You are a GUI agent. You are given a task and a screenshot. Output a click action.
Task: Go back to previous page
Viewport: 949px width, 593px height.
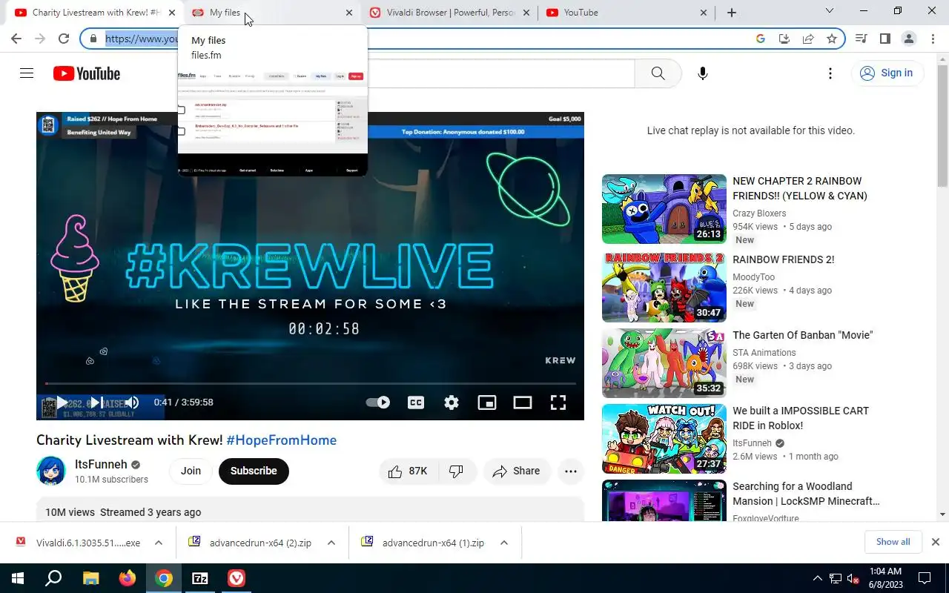[x=16, y=39]
